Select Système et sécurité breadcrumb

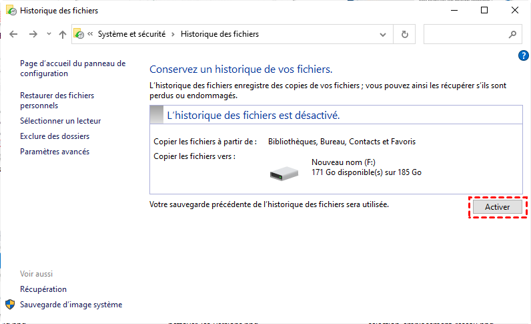[132, 34]
